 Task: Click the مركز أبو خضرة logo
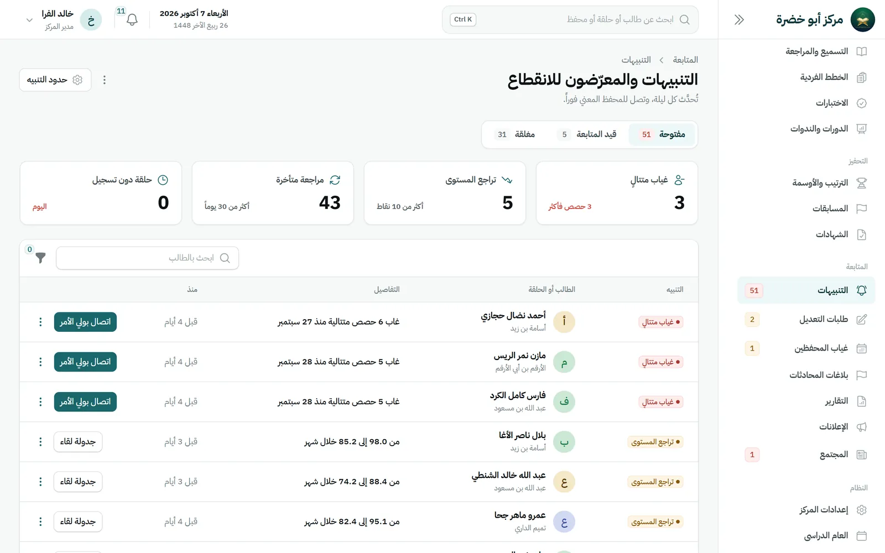click(862, 20)
